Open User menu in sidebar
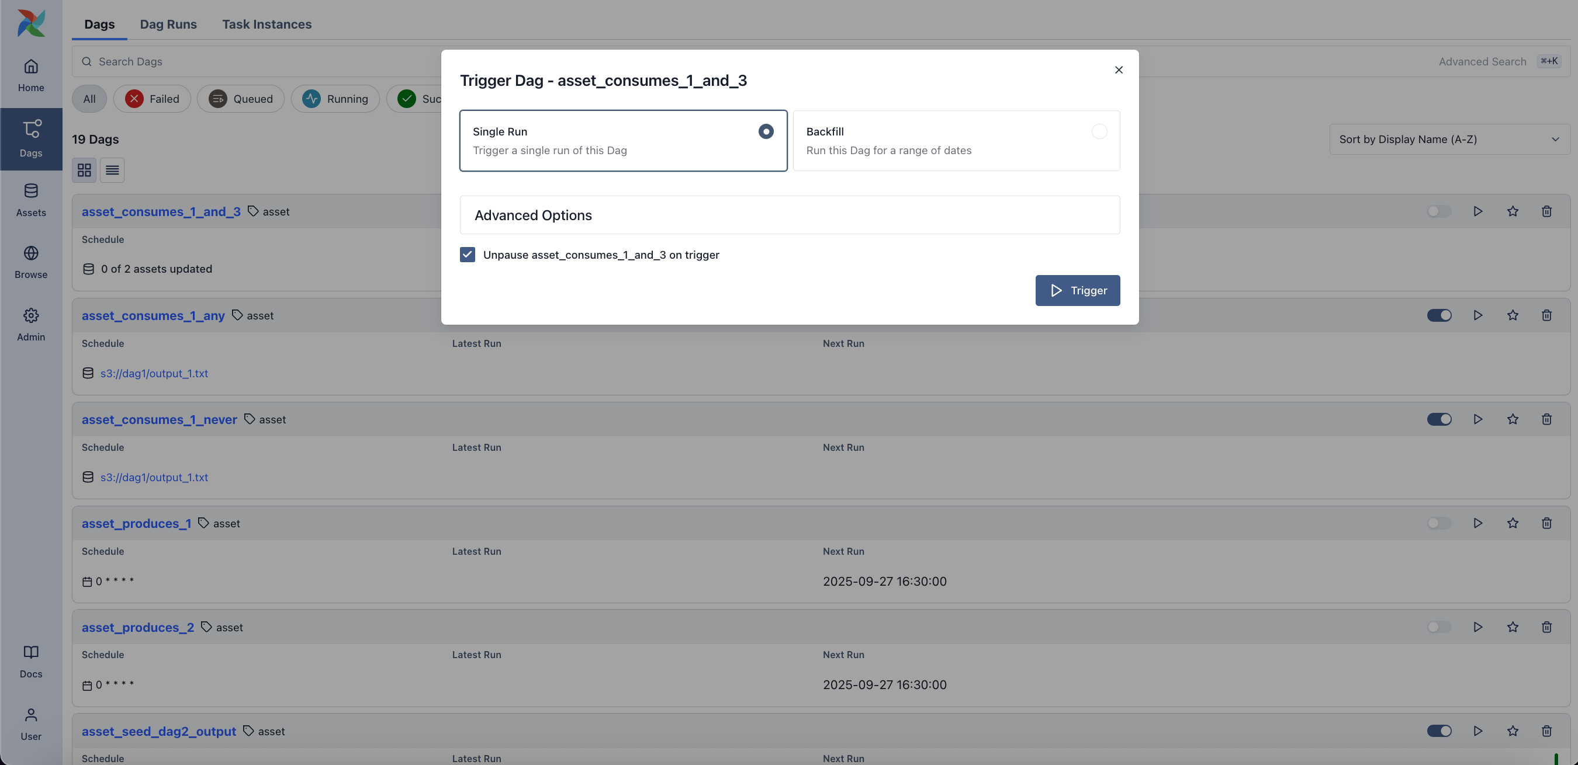 [x=30, y=724]
